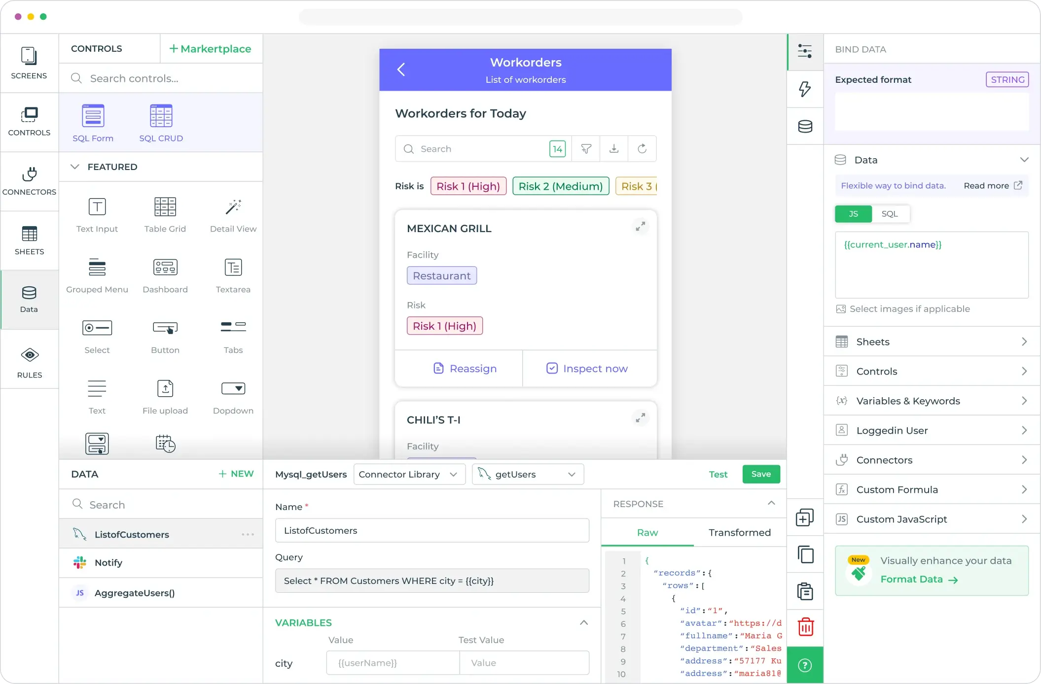Open the Rules panel
Image resolution: width=1041 pixels, height=684 pixels.
(29, 361)
